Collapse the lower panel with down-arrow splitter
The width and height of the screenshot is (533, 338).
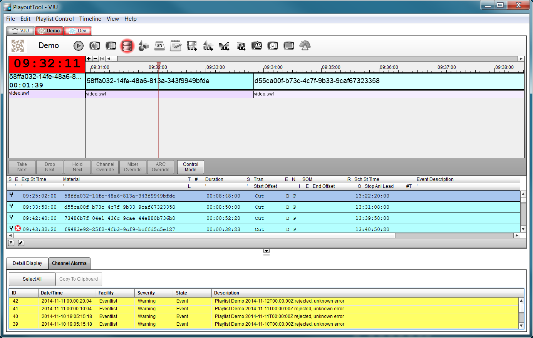coord(266,251)
